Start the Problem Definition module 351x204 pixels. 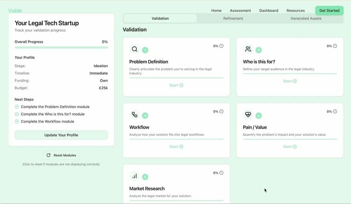[x=176, y=85]
